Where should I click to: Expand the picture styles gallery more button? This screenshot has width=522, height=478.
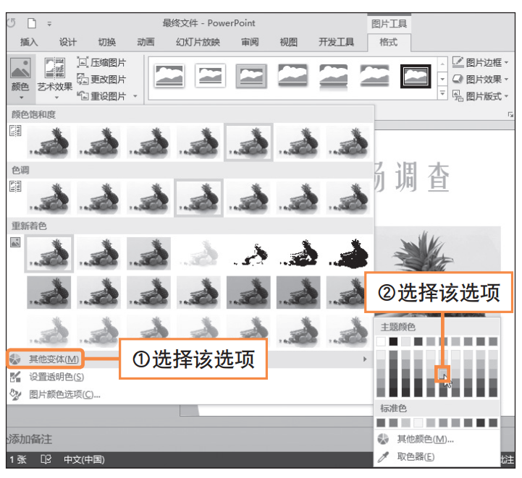pyautogui.click(x=442, y=93)
